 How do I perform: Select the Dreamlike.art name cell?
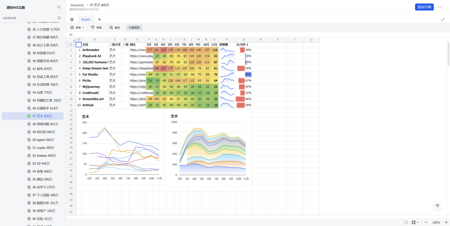[x=95, y=99]
